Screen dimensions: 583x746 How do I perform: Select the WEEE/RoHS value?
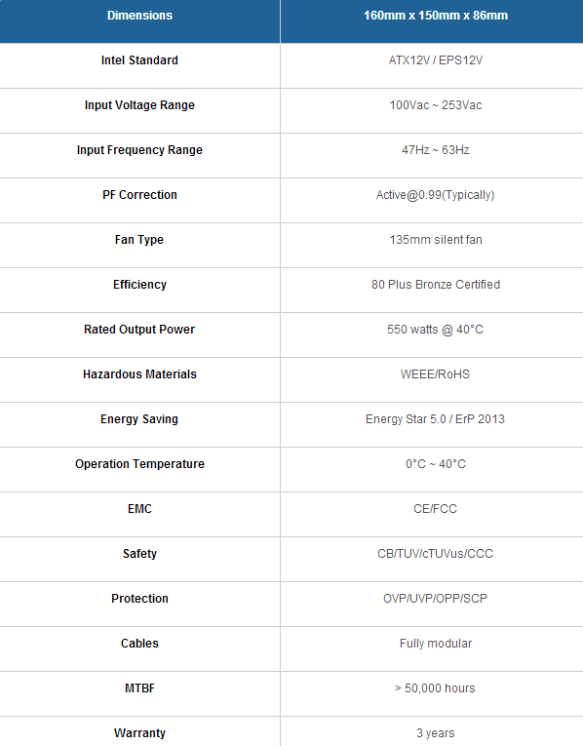click(436, 374)
